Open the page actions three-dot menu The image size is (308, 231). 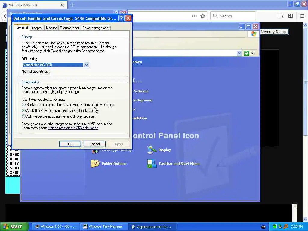(x=194, y=16)
